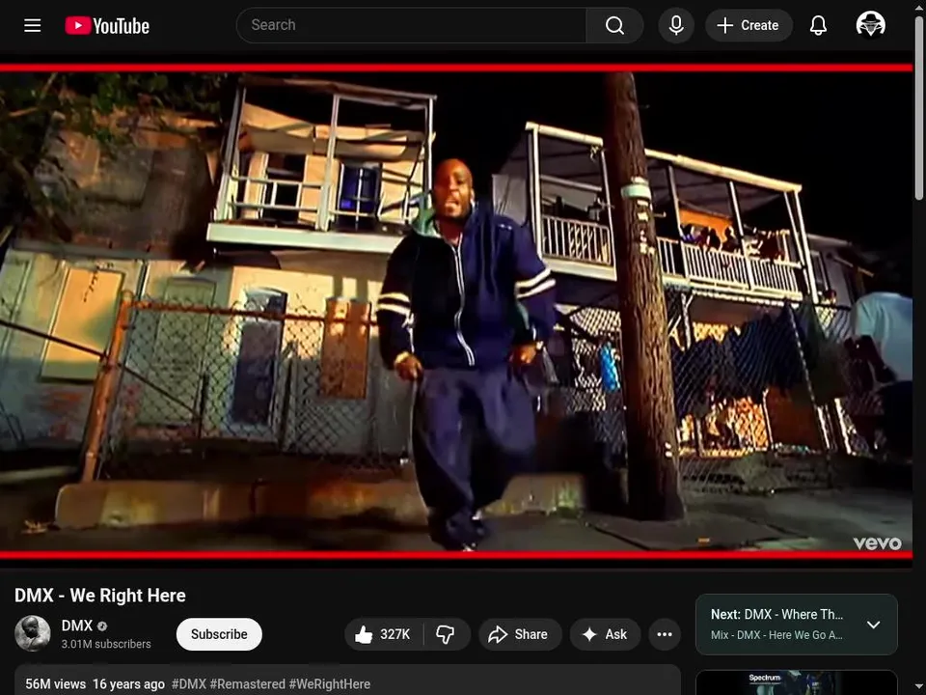This screenshot has height=695, width=926.
Task: Click the 56M views description text
Action: coord(56,683)
